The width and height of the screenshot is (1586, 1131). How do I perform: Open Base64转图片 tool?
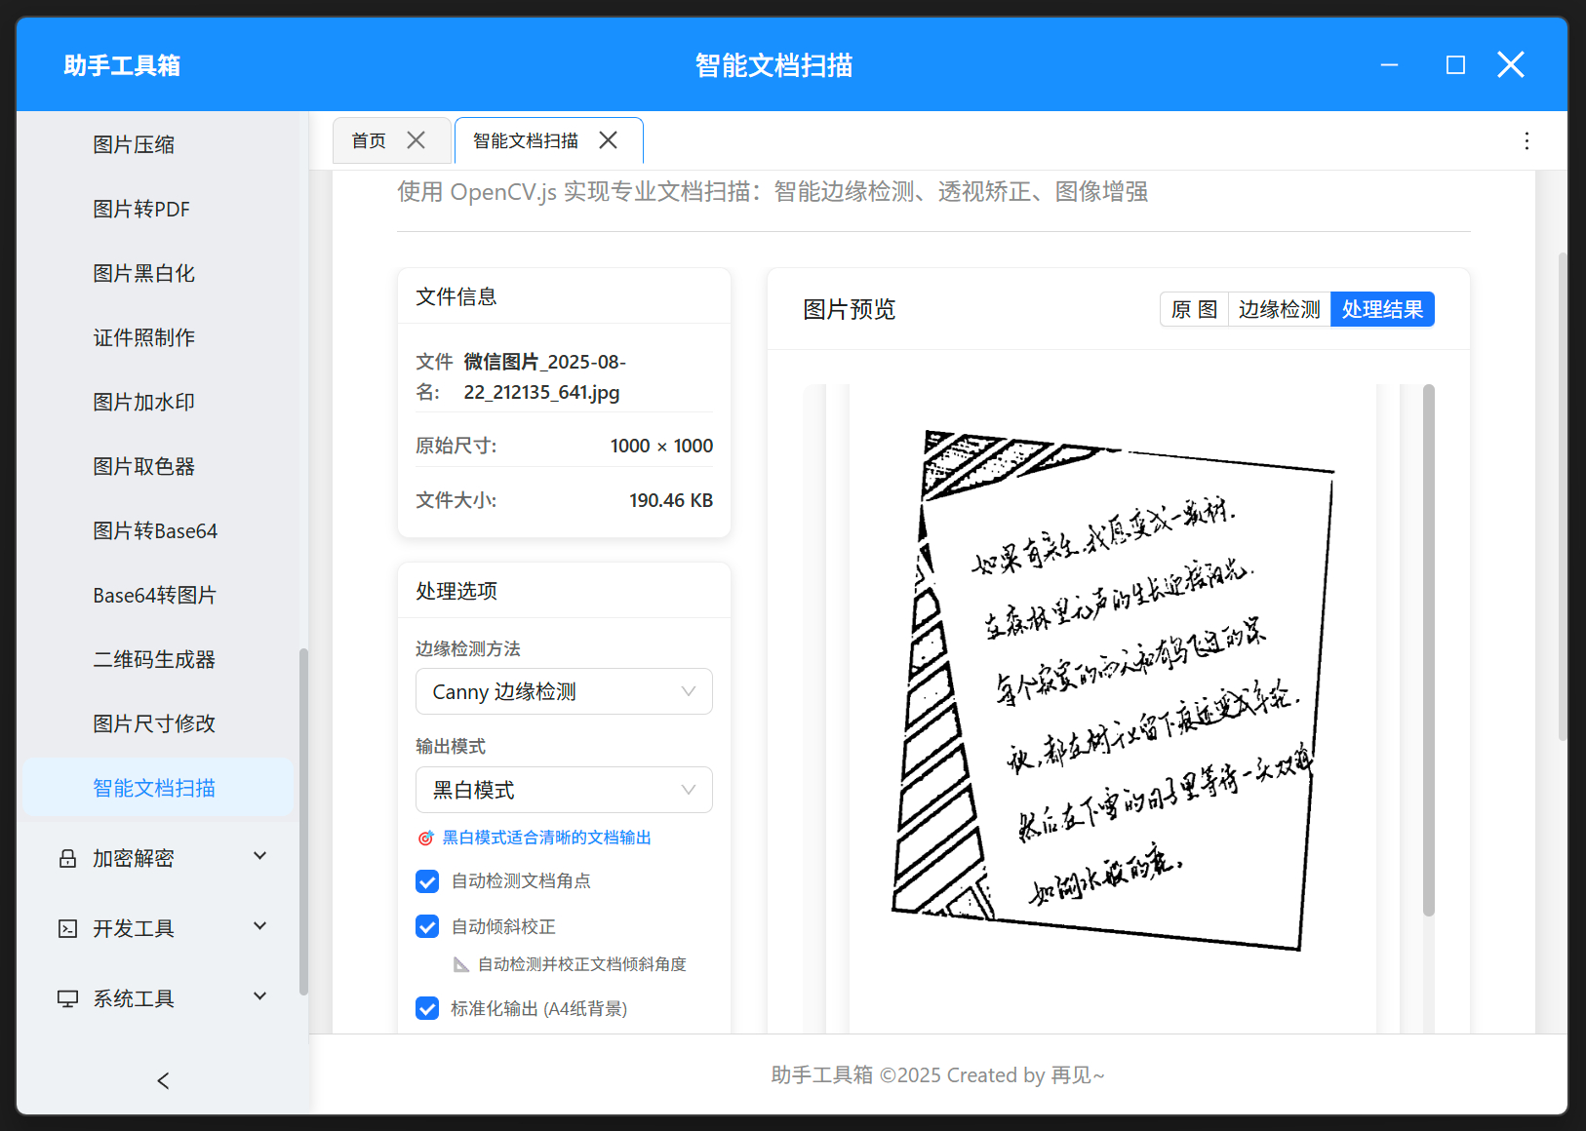click(154, 595)
